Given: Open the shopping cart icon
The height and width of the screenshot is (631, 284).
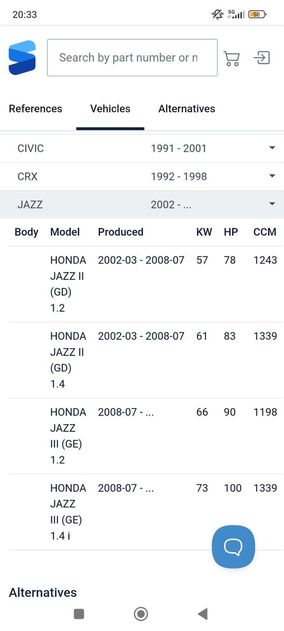Looking at the screenshot, I should click(232, 58).
